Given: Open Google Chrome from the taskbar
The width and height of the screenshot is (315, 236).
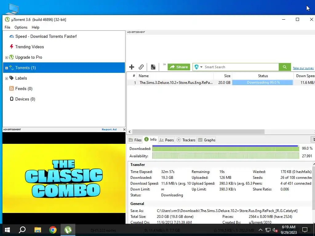Looking at the screenshot, I should 53,230.
